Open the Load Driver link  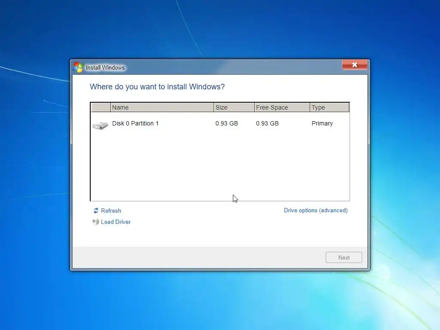click(x=116, y=222)
